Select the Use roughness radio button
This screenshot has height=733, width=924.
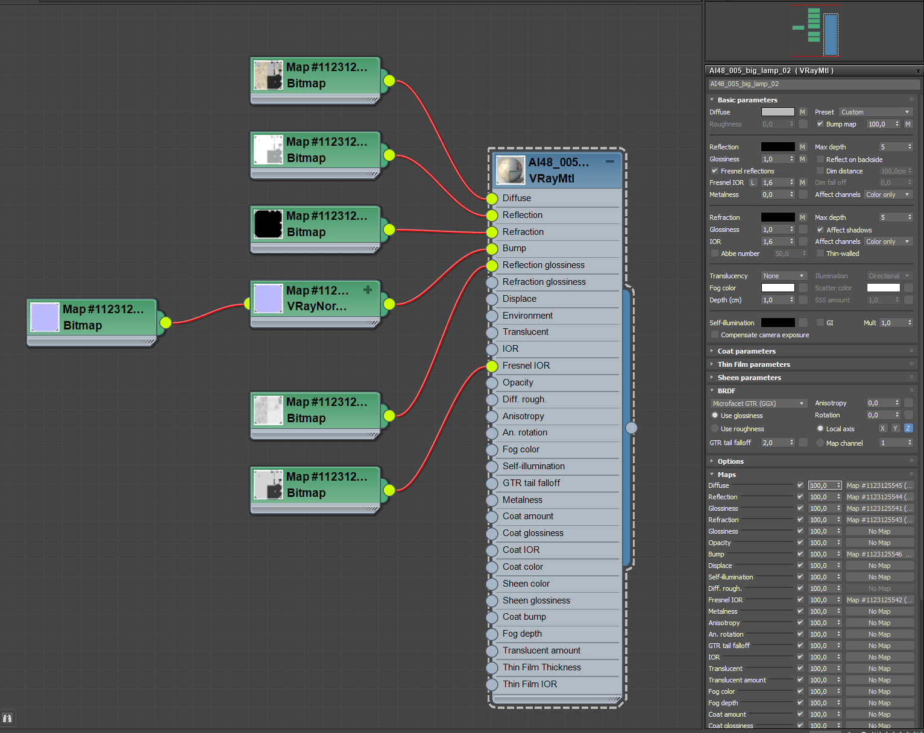point(715,429)
